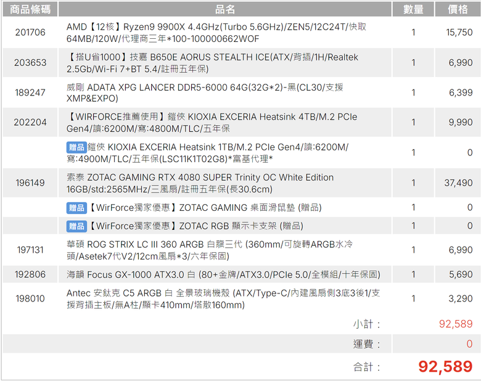Image resolution: width=481 pixels, height=381 pixels.
Task: Select product code 201706
Action: coord(30,32)
